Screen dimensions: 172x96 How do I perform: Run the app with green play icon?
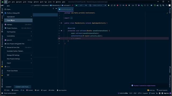click(109, 5)
